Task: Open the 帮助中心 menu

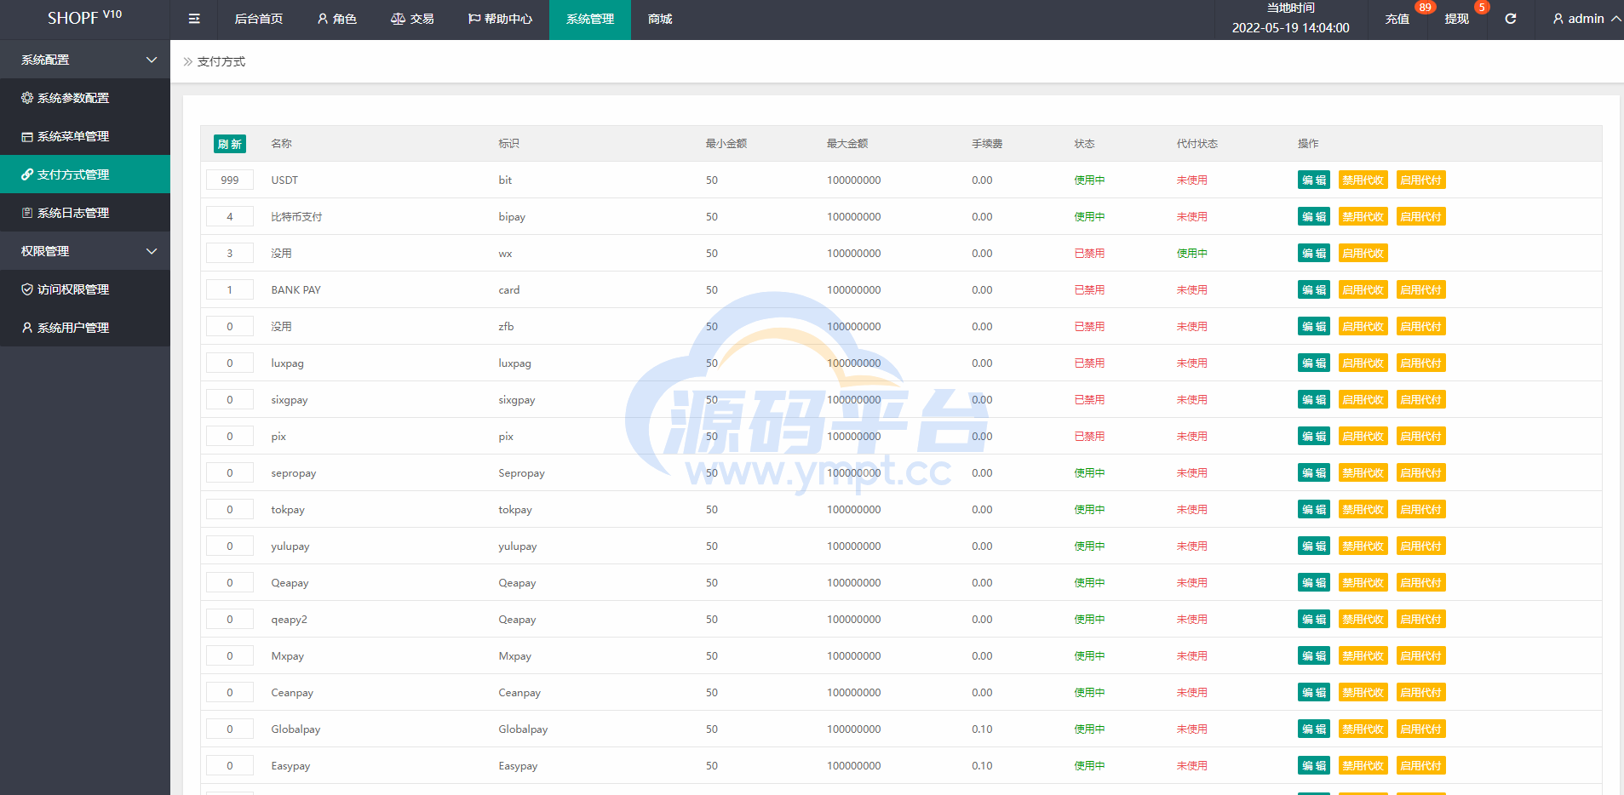Action: click(x=500, y=19)
